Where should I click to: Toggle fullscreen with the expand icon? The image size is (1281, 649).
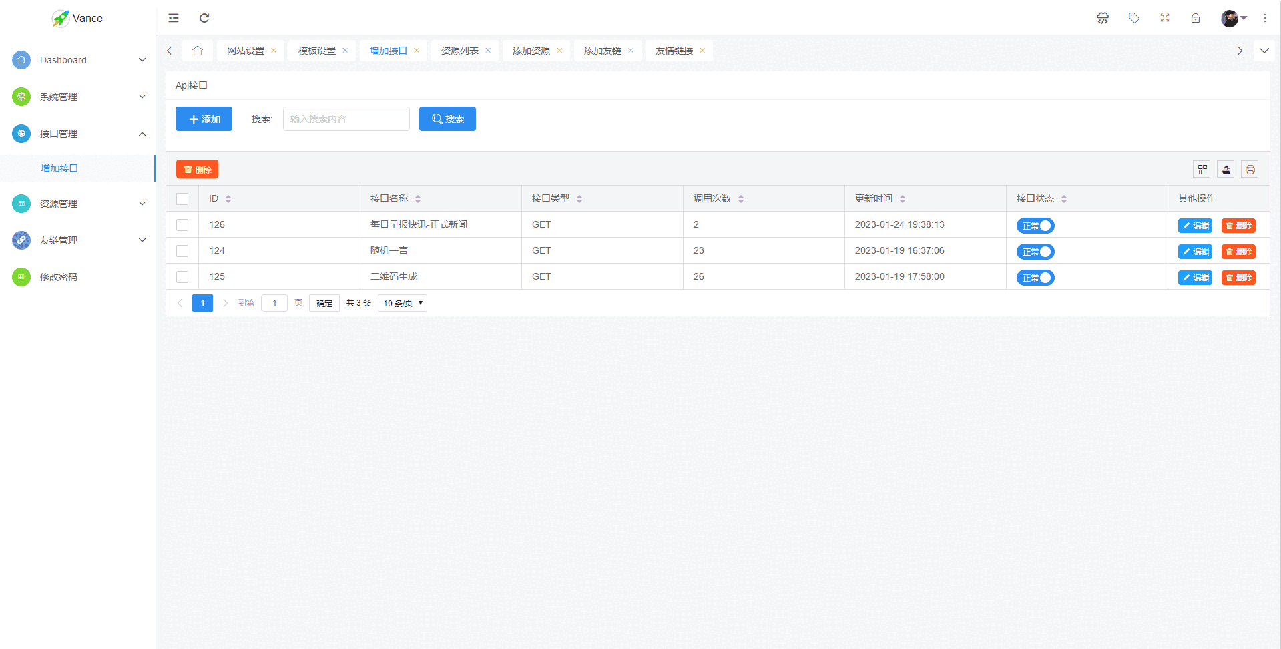tap(1165, 18)
